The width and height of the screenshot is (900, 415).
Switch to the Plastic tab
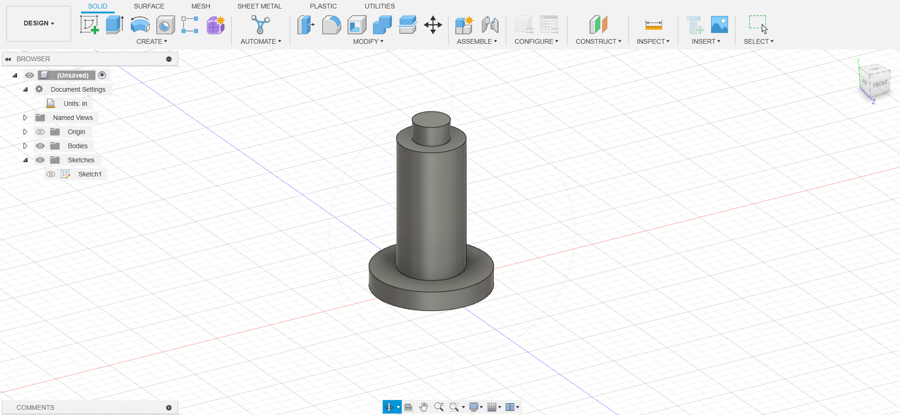pos(323,6)
